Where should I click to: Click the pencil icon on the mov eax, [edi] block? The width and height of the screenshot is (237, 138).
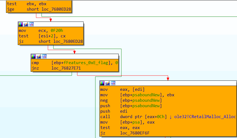point(108,83)
